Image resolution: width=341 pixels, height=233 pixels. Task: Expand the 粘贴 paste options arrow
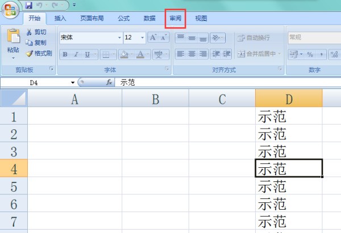pos(13,58)
